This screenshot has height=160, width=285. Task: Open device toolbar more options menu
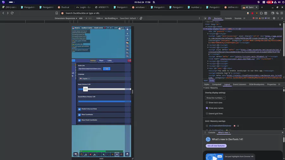tap(199, 18)
